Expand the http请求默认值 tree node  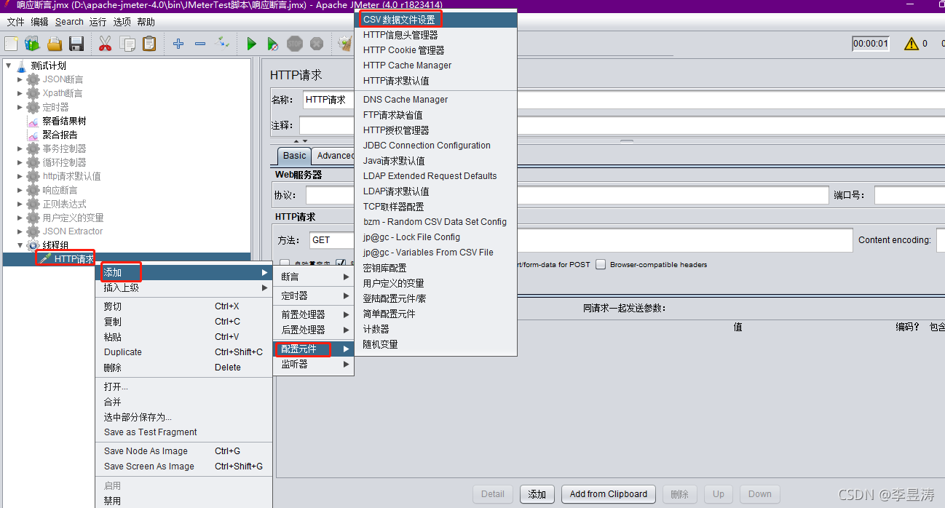pyautogui.click(x=20, y=176)
